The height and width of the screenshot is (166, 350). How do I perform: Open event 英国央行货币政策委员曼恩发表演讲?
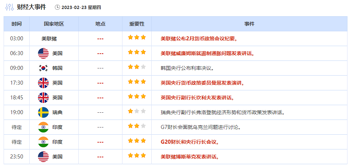pyautogui.click(x=203, y=83)
